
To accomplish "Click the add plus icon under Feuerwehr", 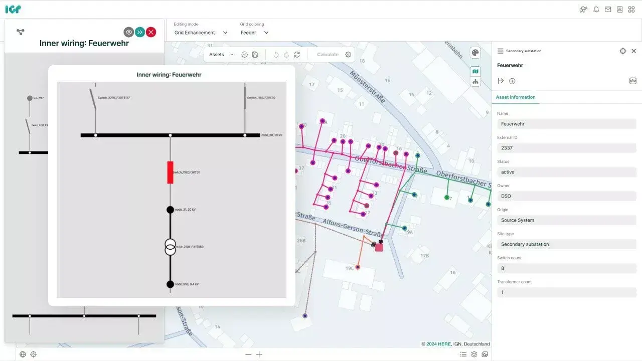I will click(x=512, y=81).
